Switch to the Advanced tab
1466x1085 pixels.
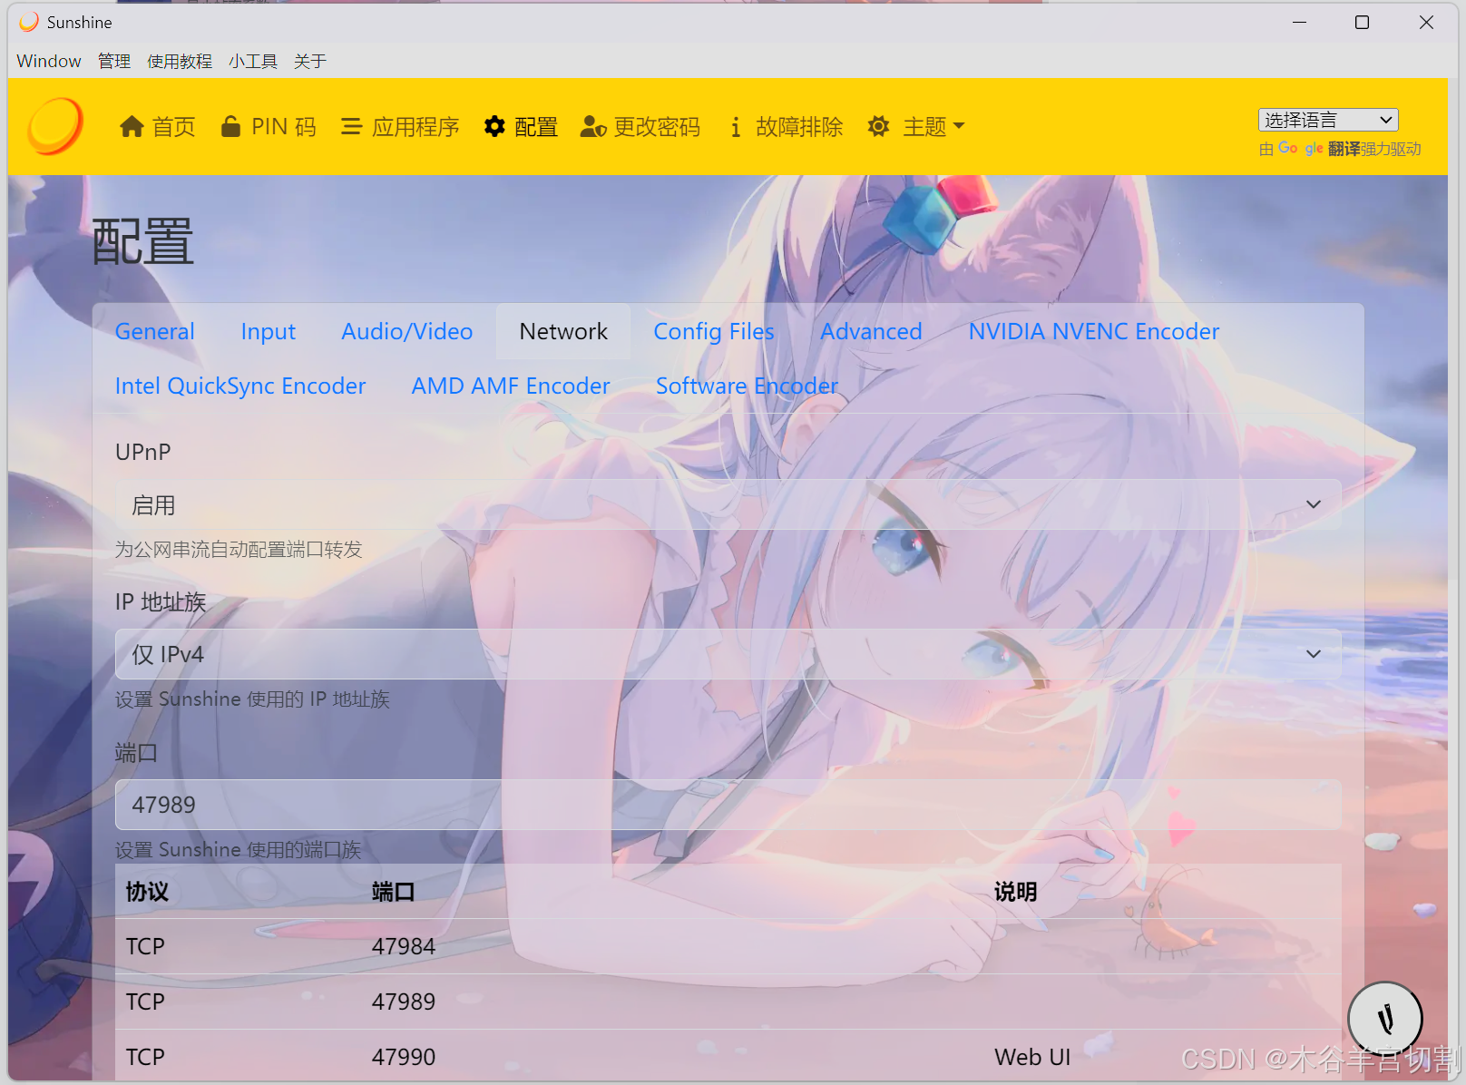[x=872, y=331]
